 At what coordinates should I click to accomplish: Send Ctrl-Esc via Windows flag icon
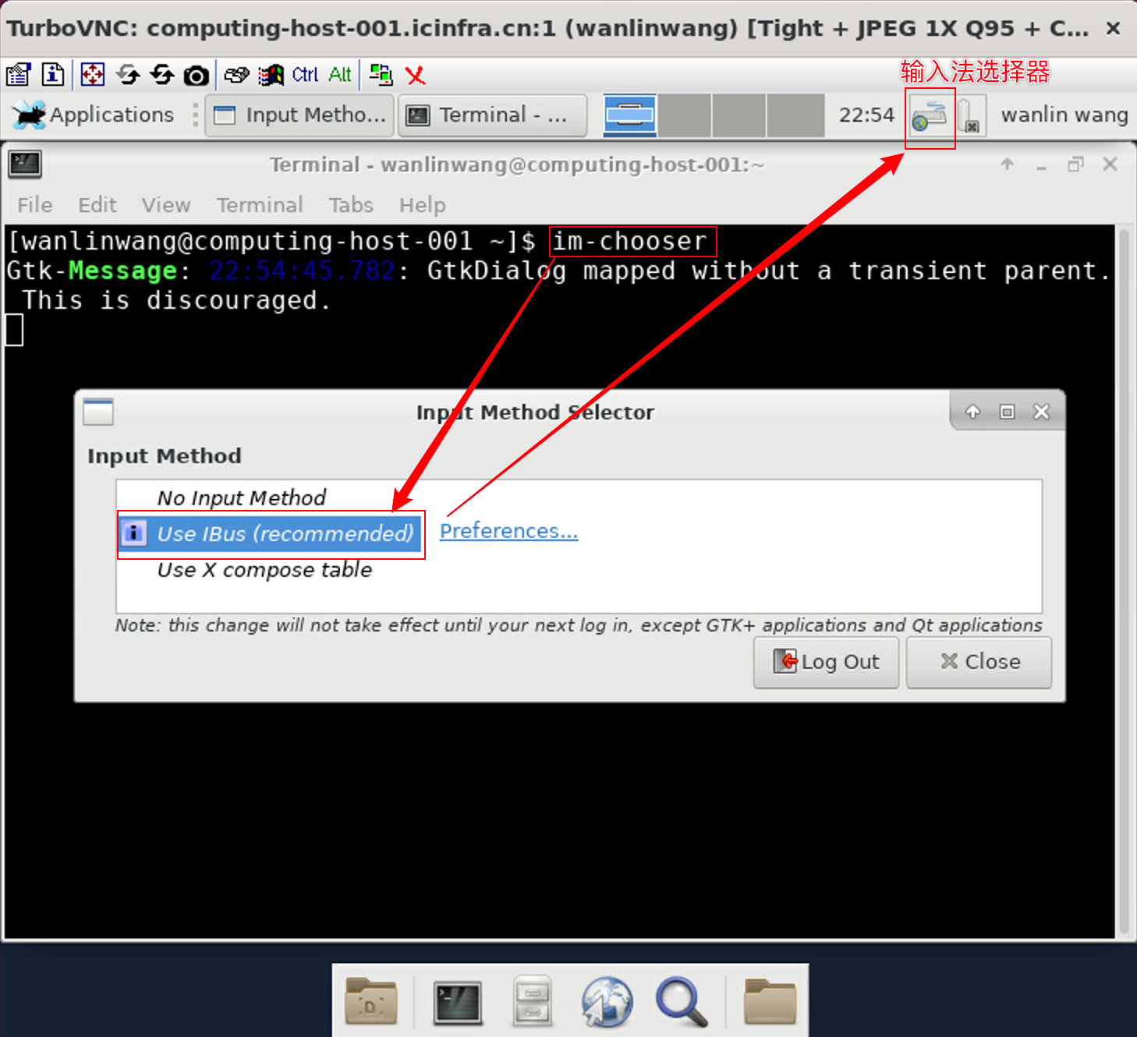[x=271, y=75]
